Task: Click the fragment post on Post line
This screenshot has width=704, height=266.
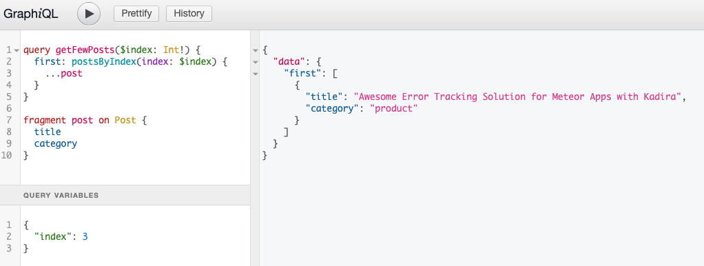Action: click(x=85, y=120)
